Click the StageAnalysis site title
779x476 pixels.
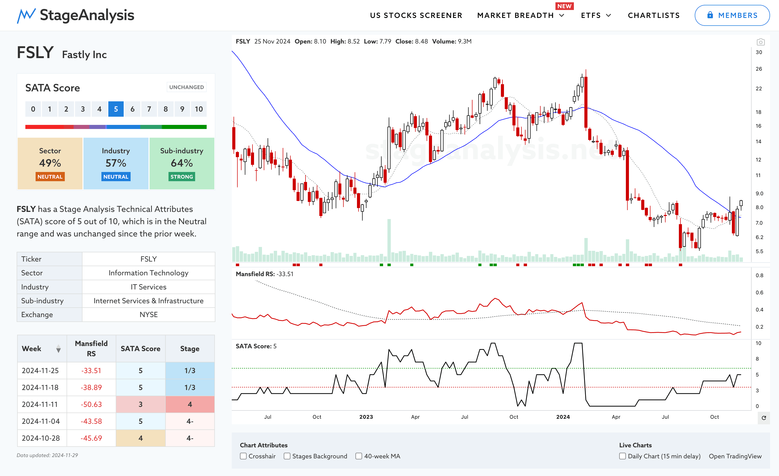click(x=87, y=15)
